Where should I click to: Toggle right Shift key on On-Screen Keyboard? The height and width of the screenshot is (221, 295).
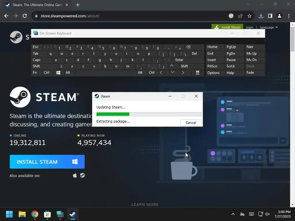(x=192, y=66)
